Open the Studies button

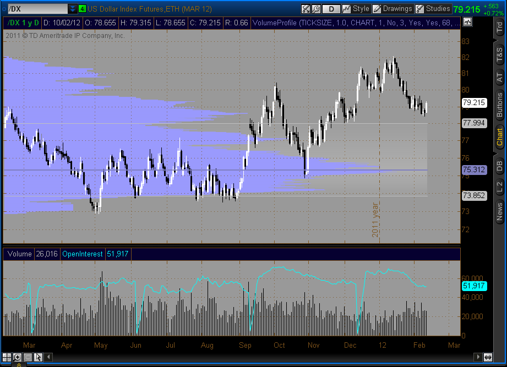[433, 9]
